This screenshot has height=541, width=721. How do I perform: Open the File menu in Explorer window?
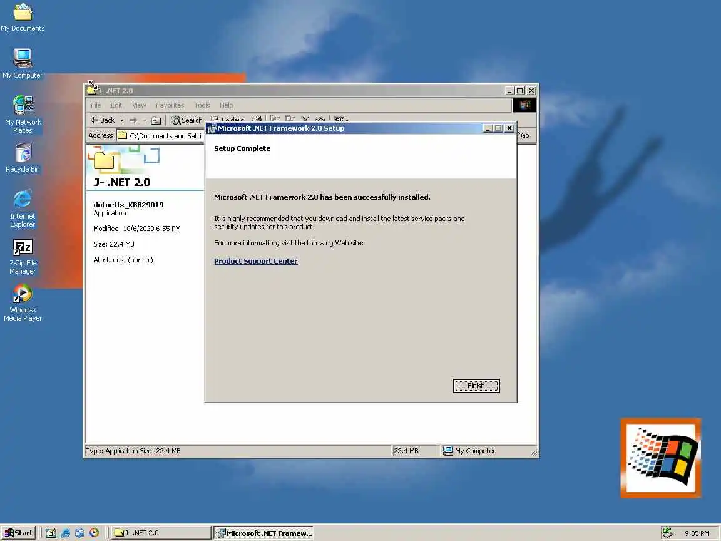pyautogui.click(x=96, y=105)
